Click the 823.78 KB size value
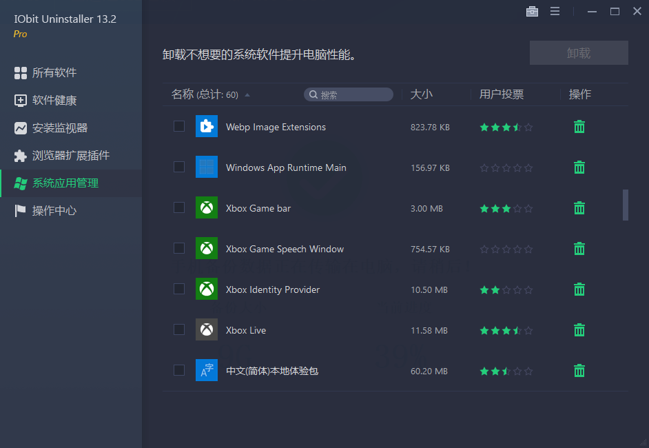Image resolution: width=649 pixels, height=448 pixels. click(430, 127)
